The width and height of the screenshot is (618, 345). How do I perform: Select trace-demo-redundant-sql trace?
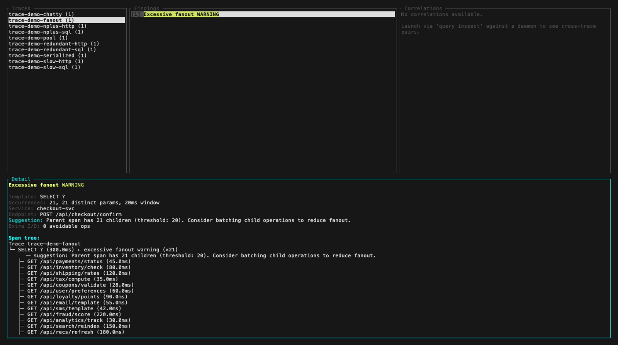(52, 49)
